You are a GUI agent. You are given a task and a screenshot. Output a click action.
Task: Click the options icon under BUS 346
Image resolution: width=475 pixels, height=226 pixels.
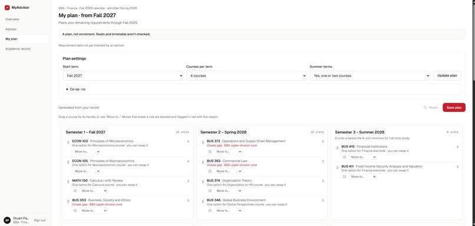coord(210,211)
